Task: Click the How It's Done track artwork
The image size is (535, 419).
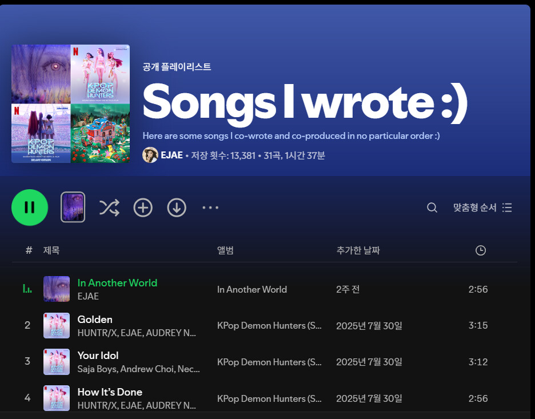Action: tap(57, 398)
